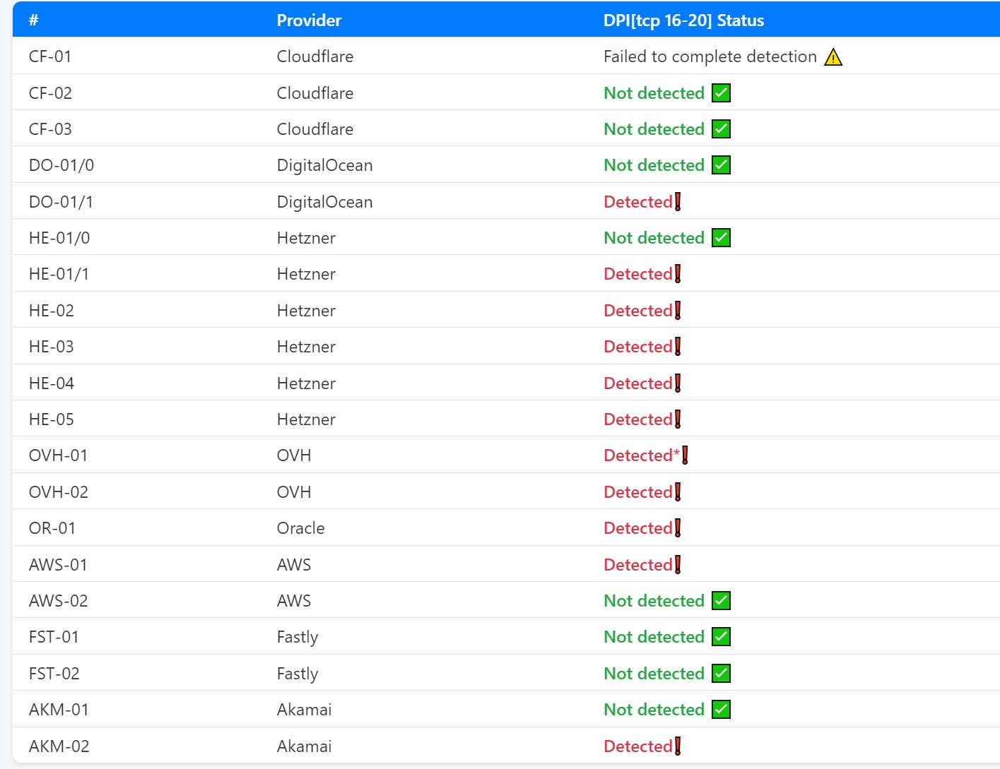
Task: Click the red exclamation icon in DO-01/1 row
Action: (x=678, y=202)
